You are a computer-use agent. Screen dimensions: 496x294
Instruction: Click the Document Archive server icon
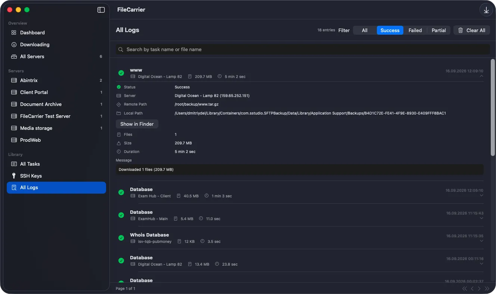click(14, 104)
